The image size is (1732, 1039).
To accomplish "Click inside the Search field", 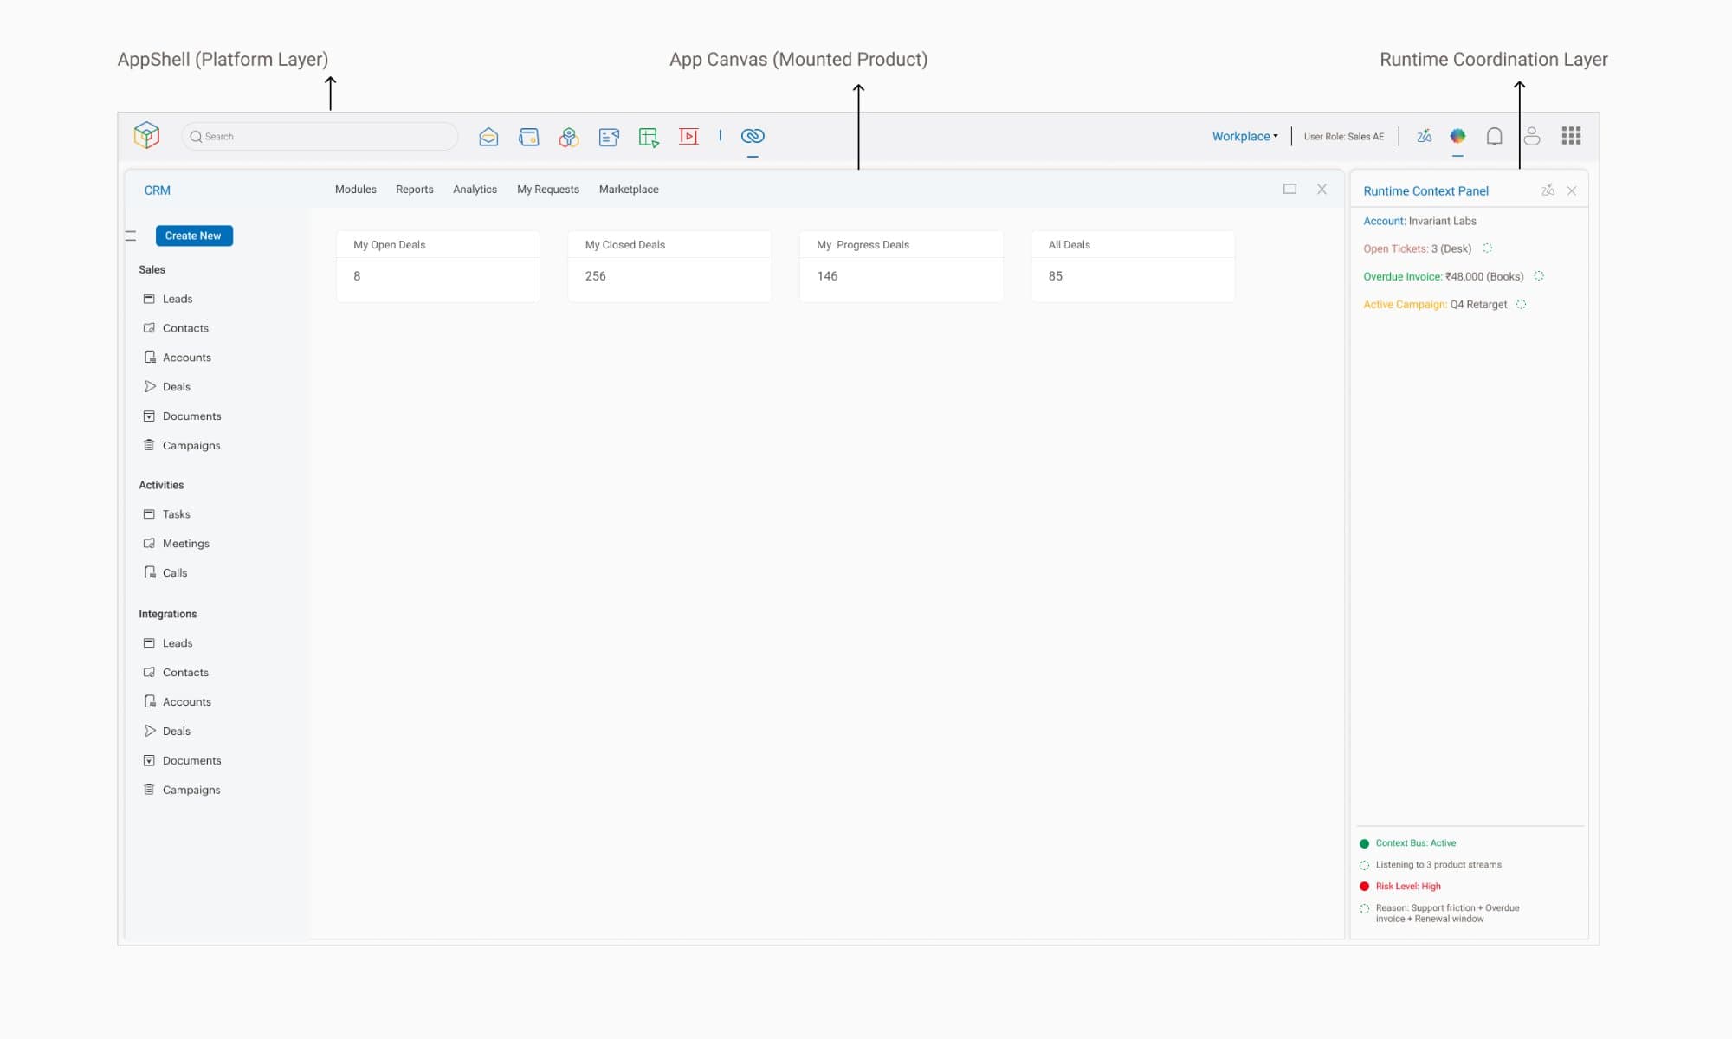I will click(320, 136).
